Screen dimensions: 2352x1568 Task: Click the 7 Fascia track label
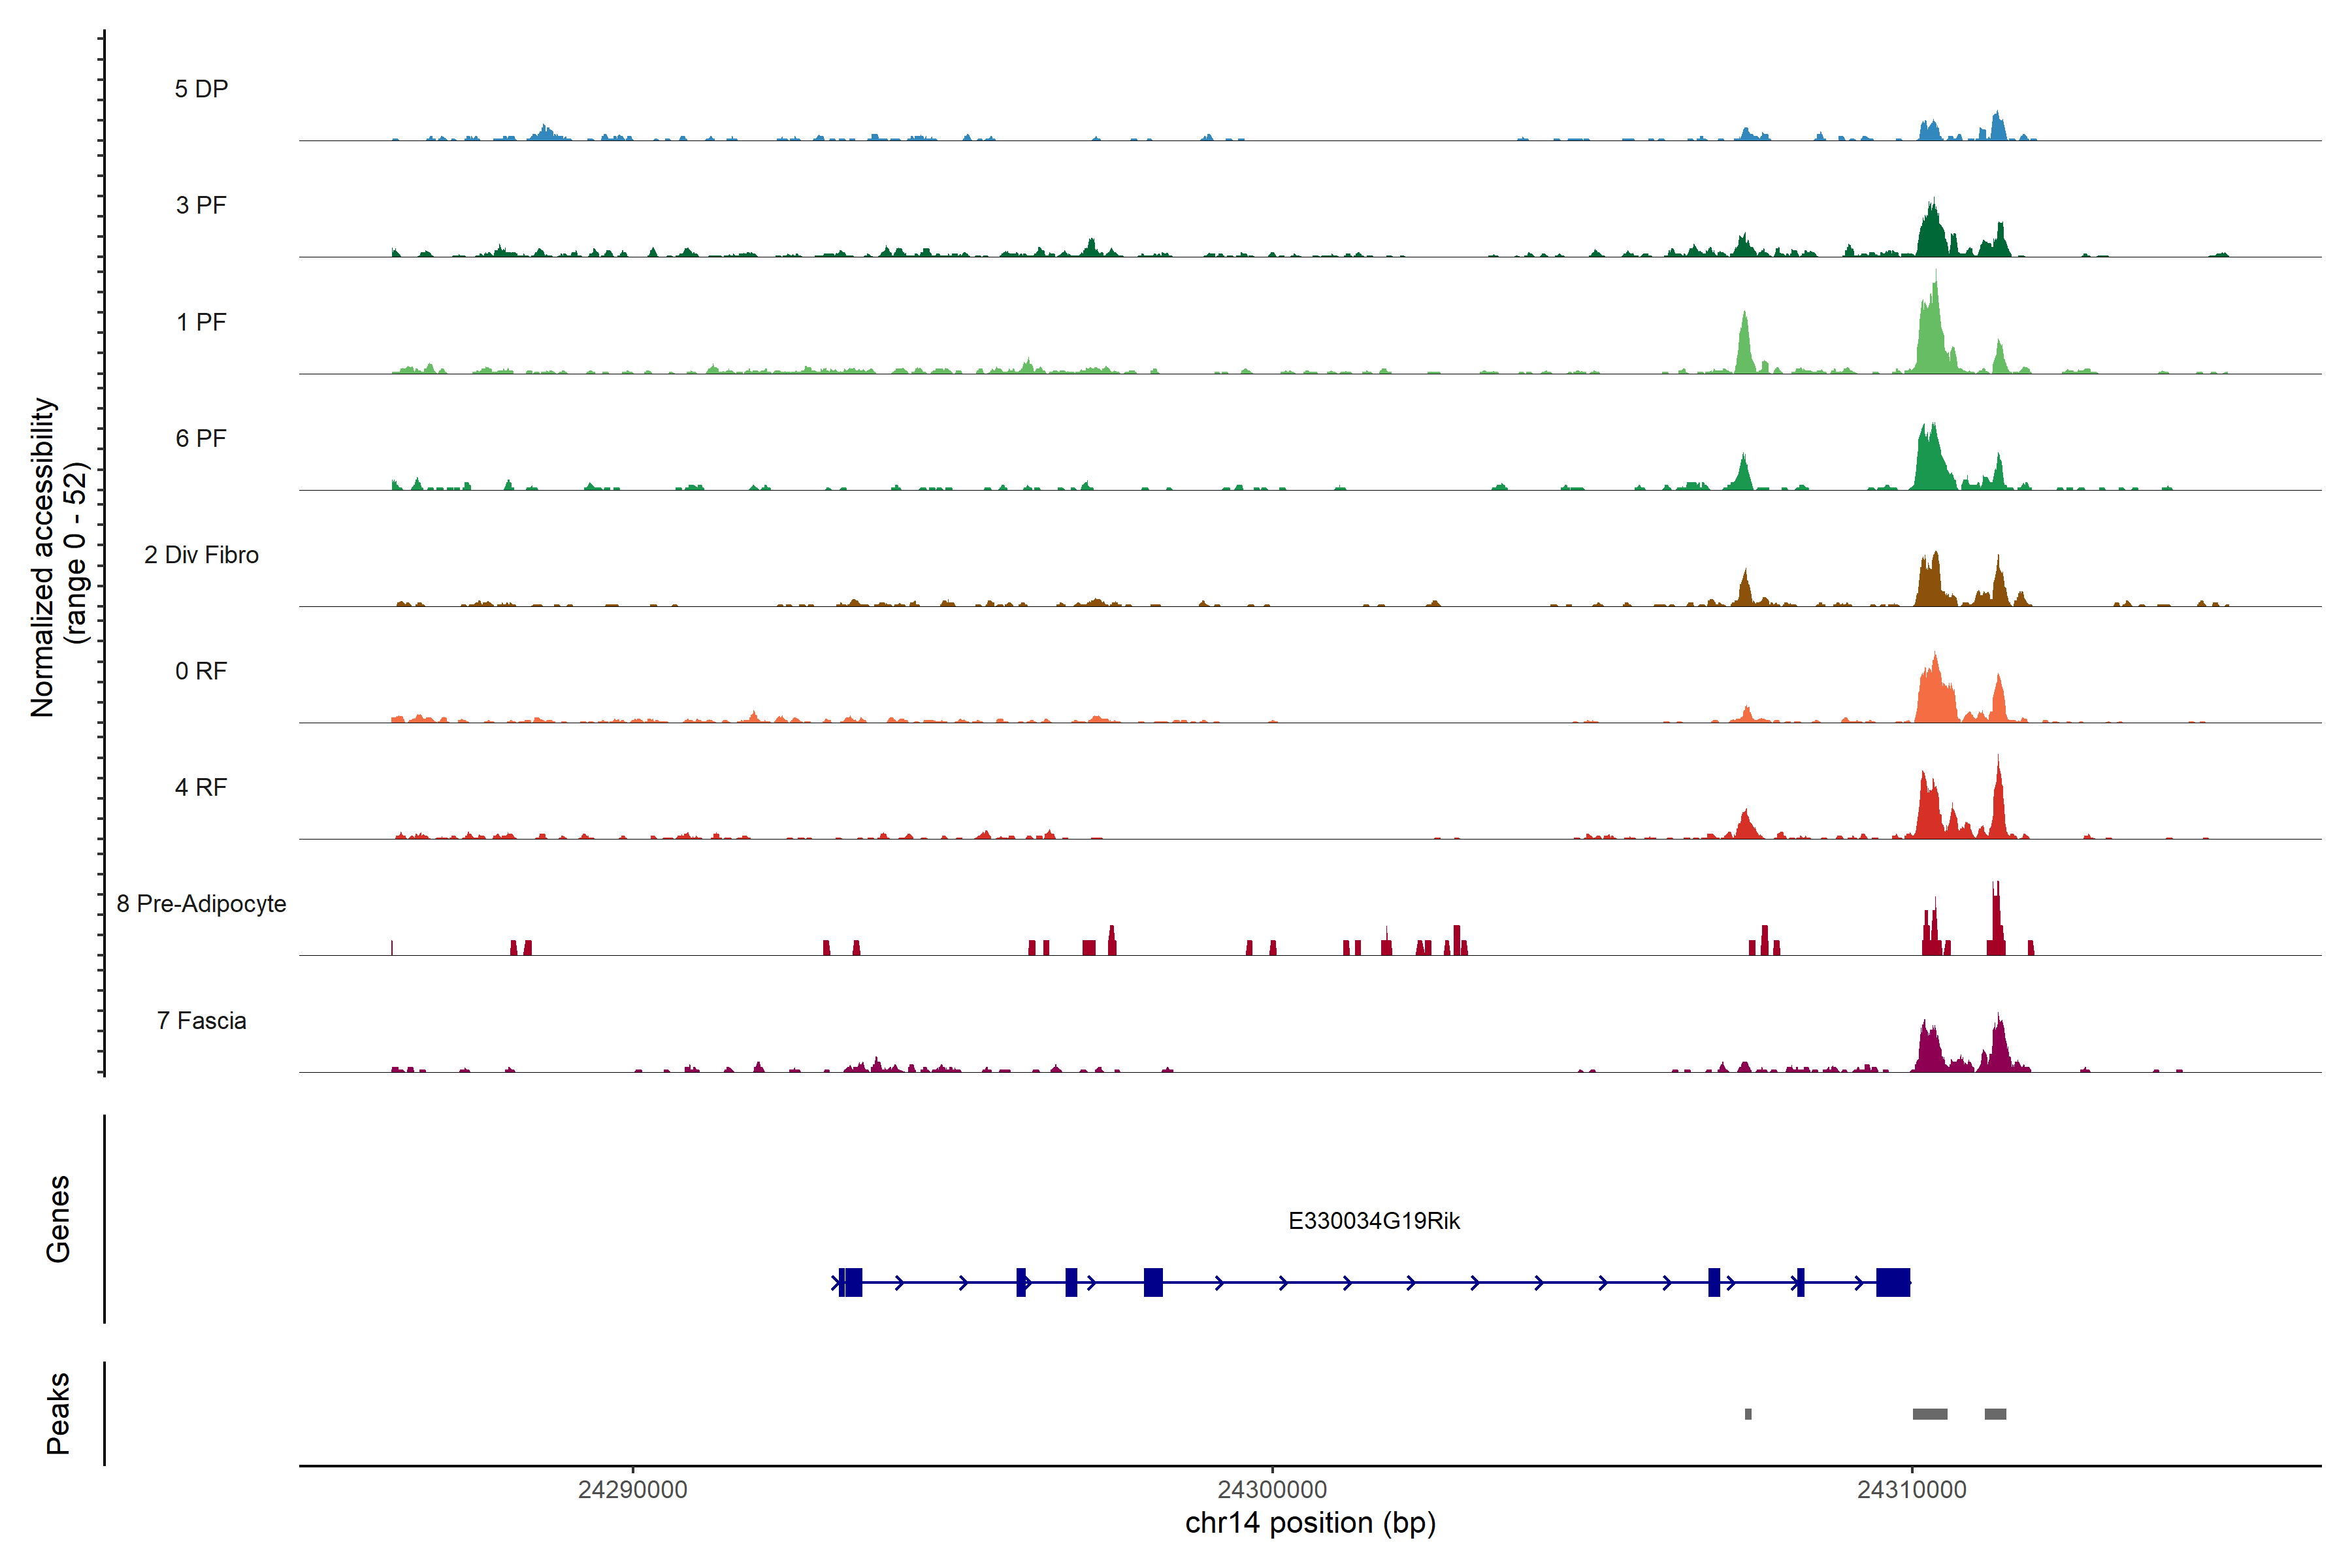click(x=201, y=1020)
